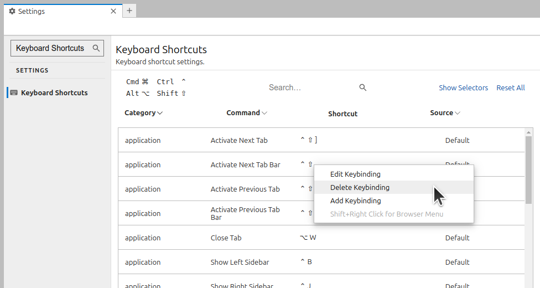Click Default source for Show Left Sidebar
This screenshot has width=540, height=288.
(x=458, y=262)
